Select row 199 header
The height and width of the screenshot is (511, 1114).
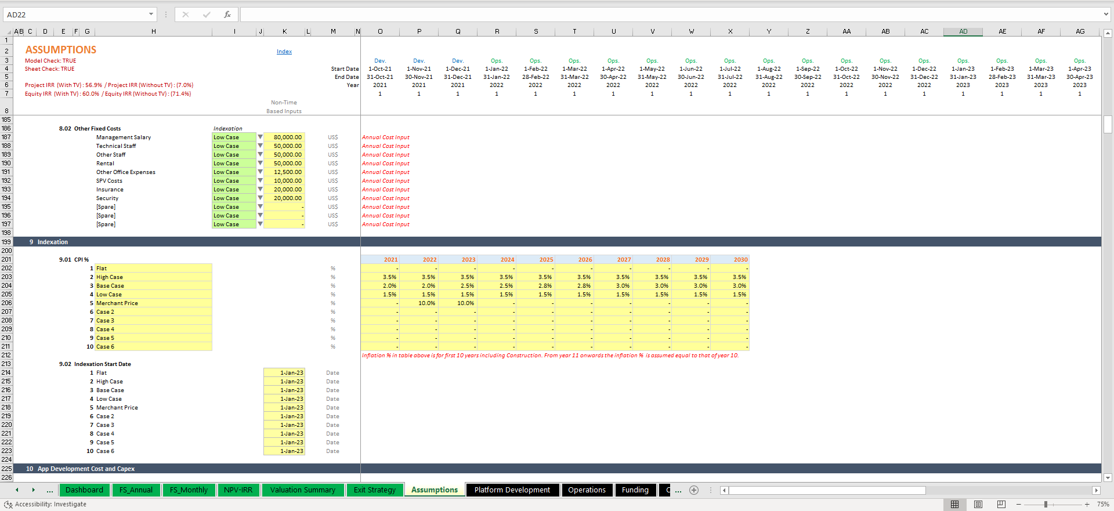click(6, 242)
